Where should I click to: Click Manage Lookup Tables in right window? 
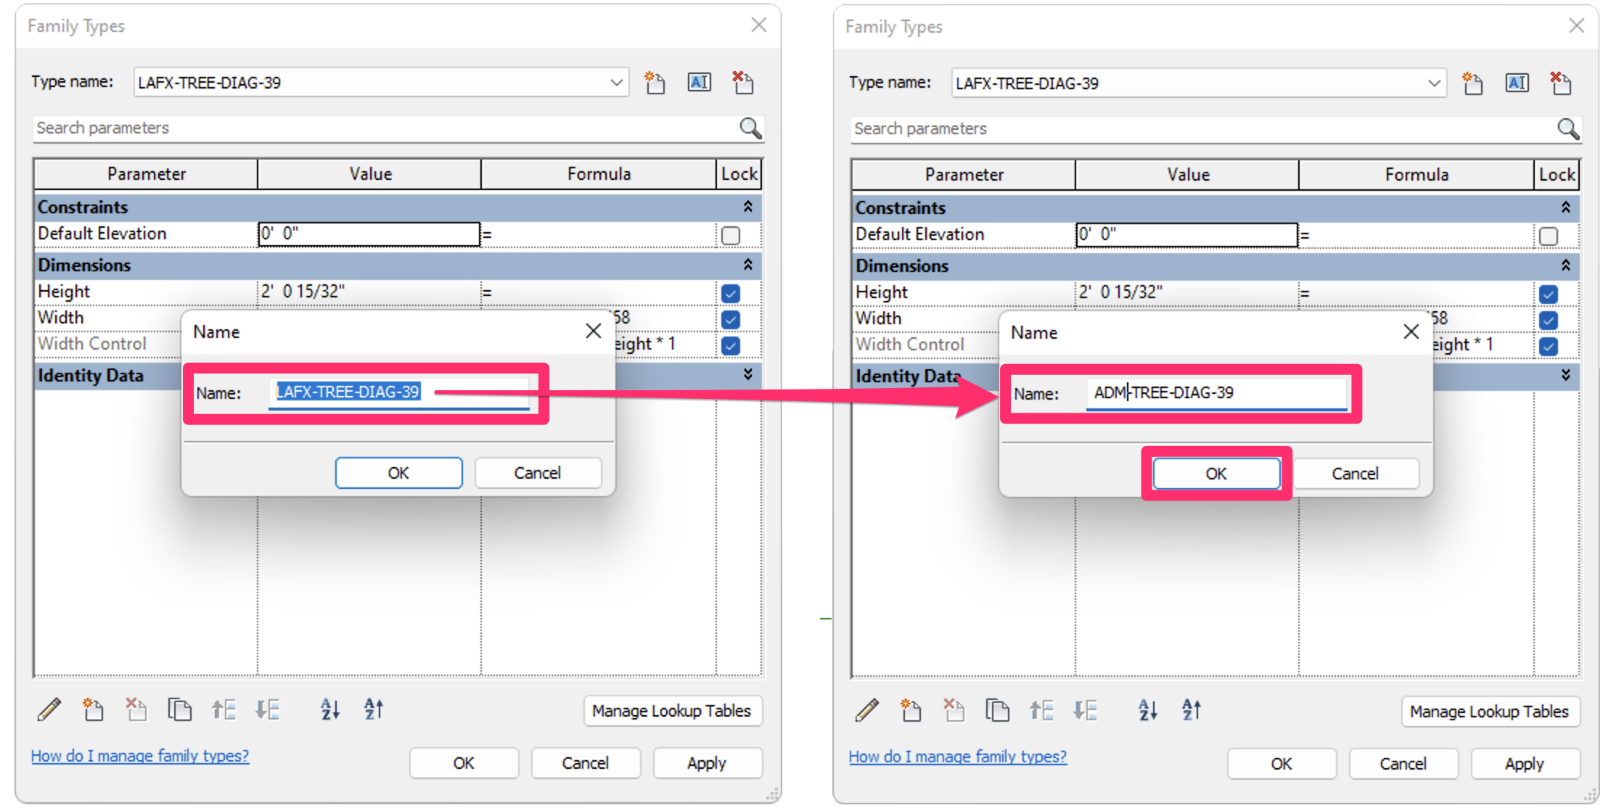point(1490,712)
